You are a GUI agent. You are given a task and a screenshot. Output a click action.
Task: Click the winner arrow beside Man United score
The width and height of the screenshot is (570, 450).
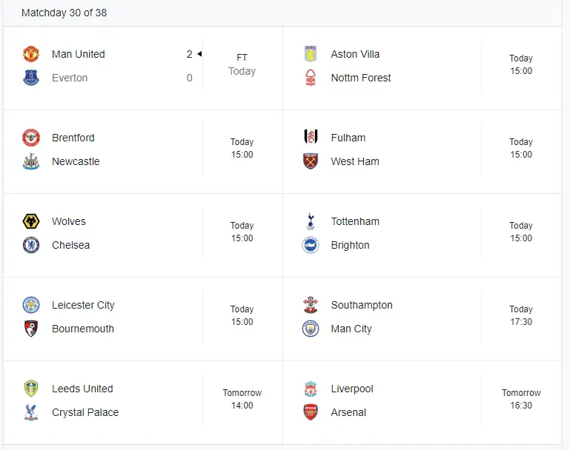click(199, 54)
